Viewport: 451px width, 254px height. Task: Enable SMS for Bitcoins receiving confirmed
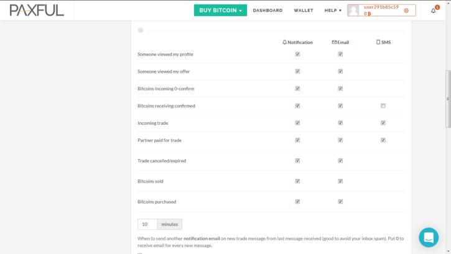383,106
